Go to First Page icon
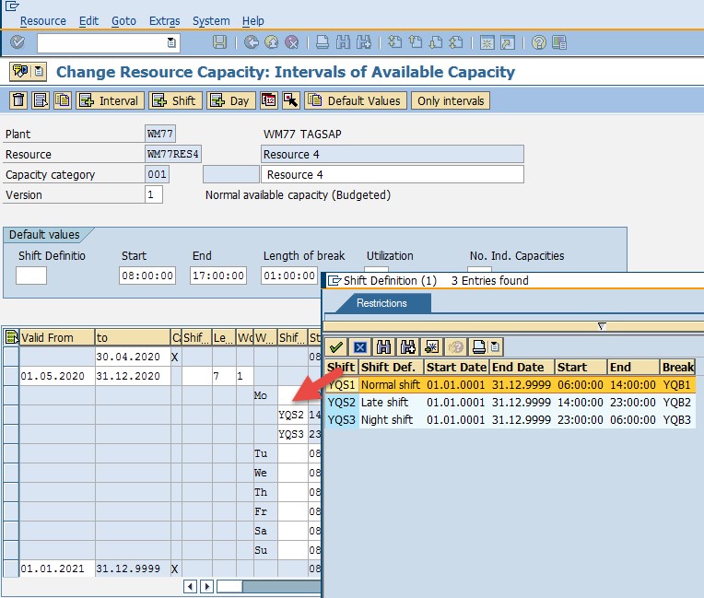This screenshot has width=704, height=598. 394,42
